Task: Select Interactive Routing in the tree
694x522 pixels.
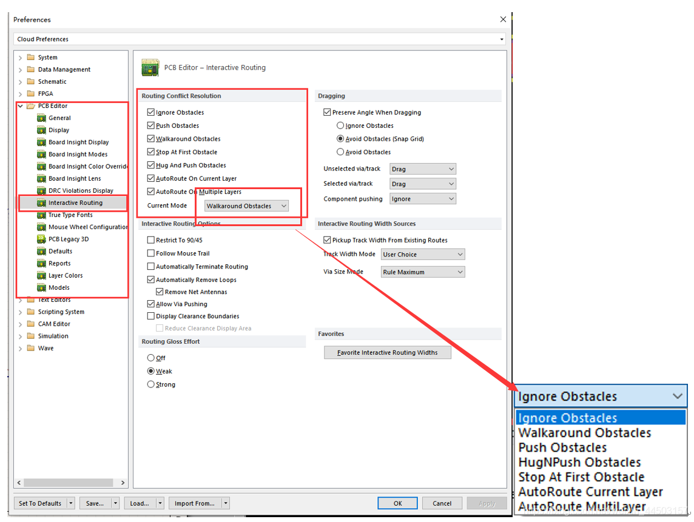Action: point(75,203)
